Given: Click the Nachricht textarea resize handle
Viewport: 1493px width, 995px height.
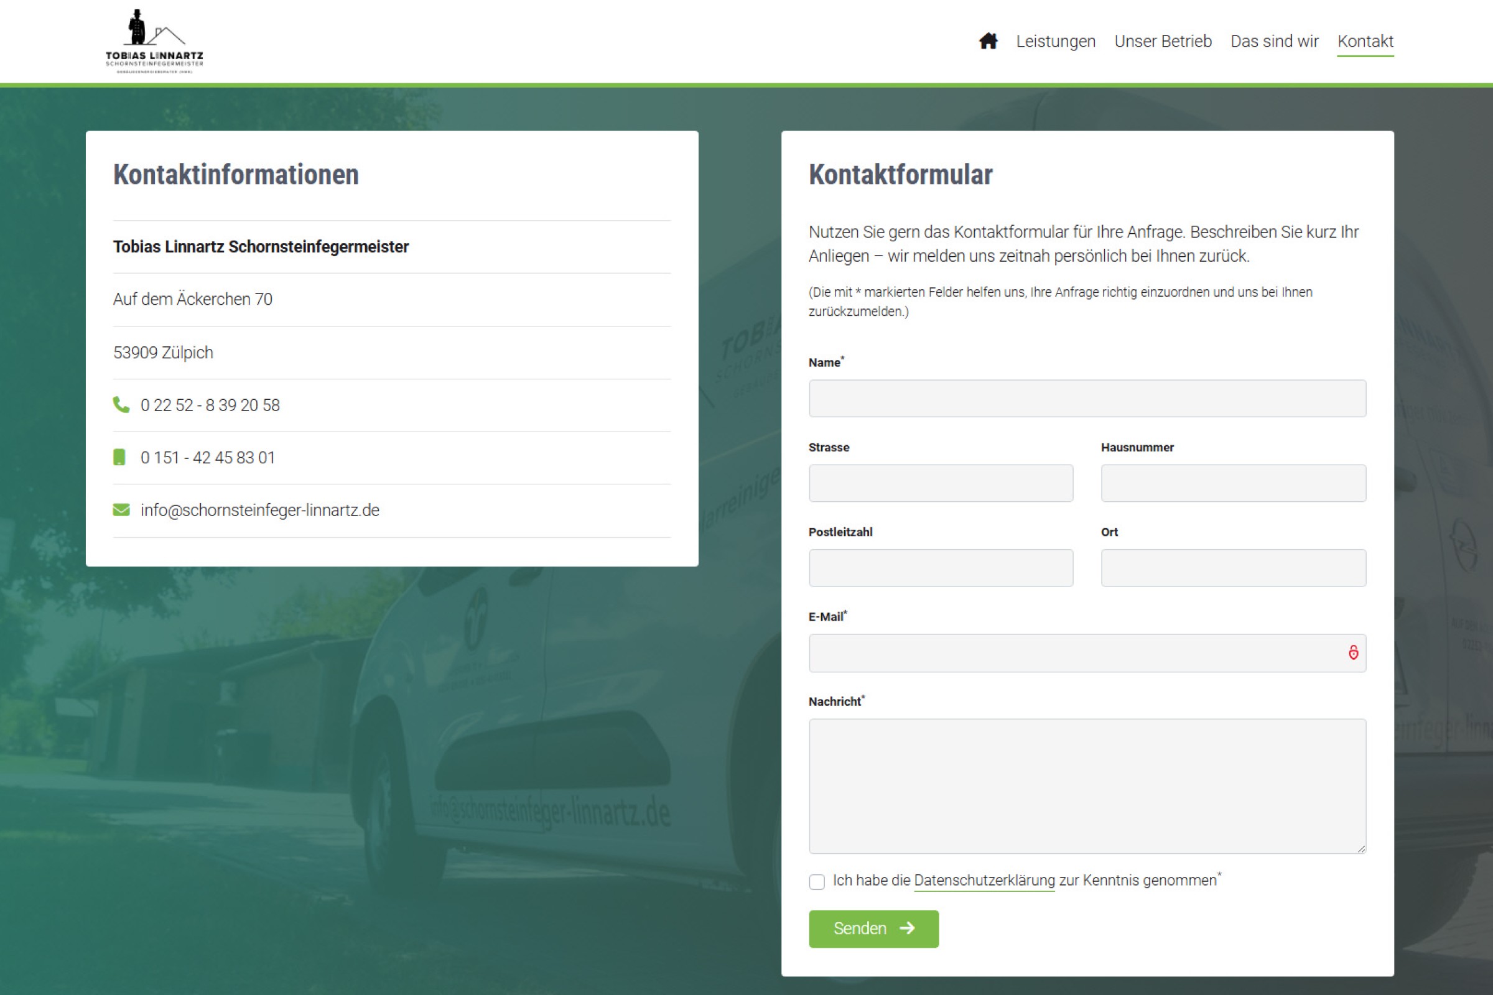Looking at the screenshot, I should point(1361,848).
